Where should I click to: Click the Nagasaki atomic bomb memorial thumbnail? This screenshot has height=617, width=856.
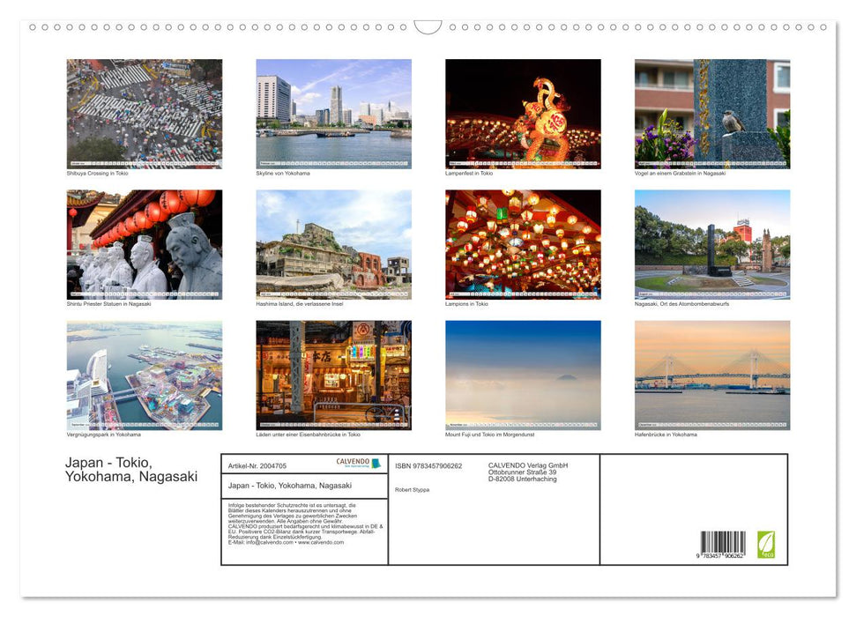(x=712, y=244)
